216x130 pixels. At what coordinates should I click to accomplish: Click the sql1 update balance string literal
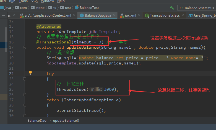(141, 58)
